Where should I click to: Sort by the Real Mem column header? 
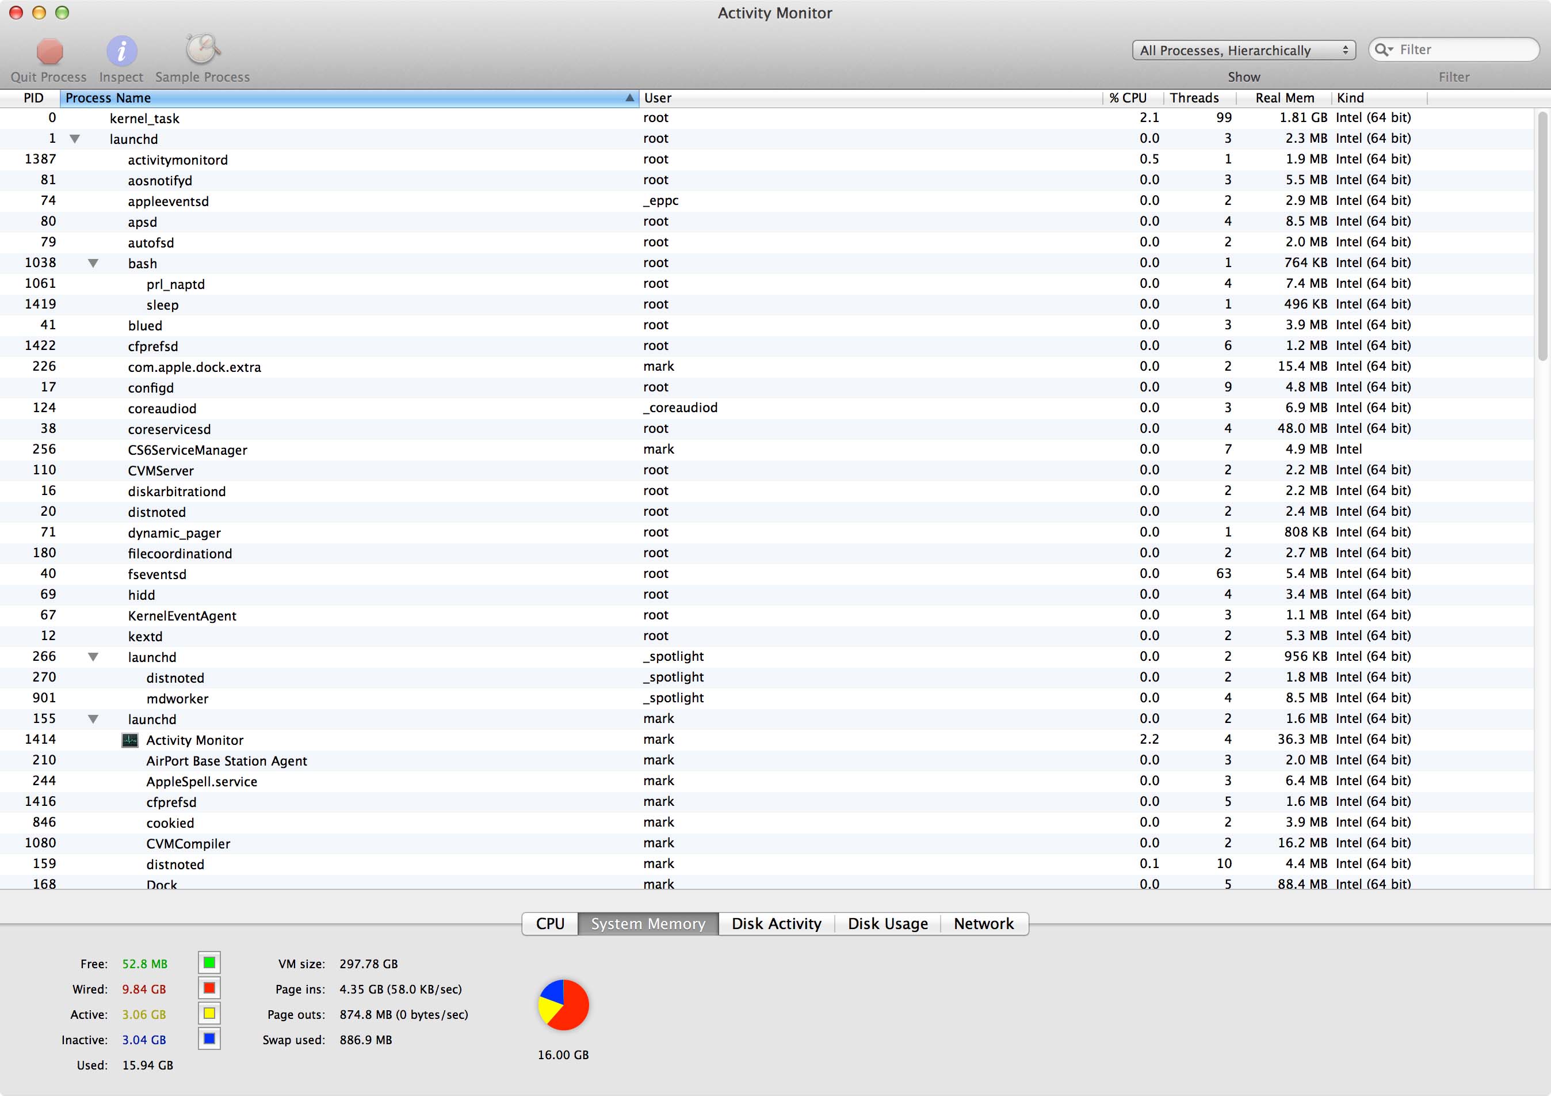pyautogui.click(x=1283, y=98)
